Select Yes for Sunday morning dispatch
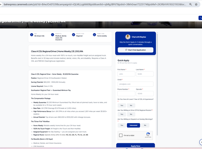The image size is (202, 149). click(122, 125)
